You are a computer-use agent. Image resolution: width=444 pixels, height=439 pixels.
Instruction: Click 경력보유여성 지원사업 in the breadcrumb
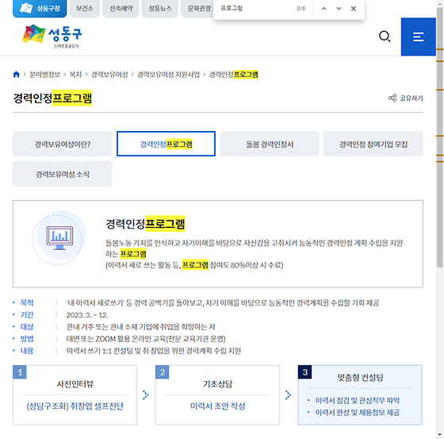168,75
